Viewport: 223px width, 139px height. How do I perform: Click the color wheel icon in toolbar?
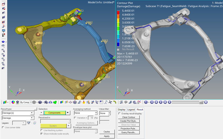[x=13, y=102]
